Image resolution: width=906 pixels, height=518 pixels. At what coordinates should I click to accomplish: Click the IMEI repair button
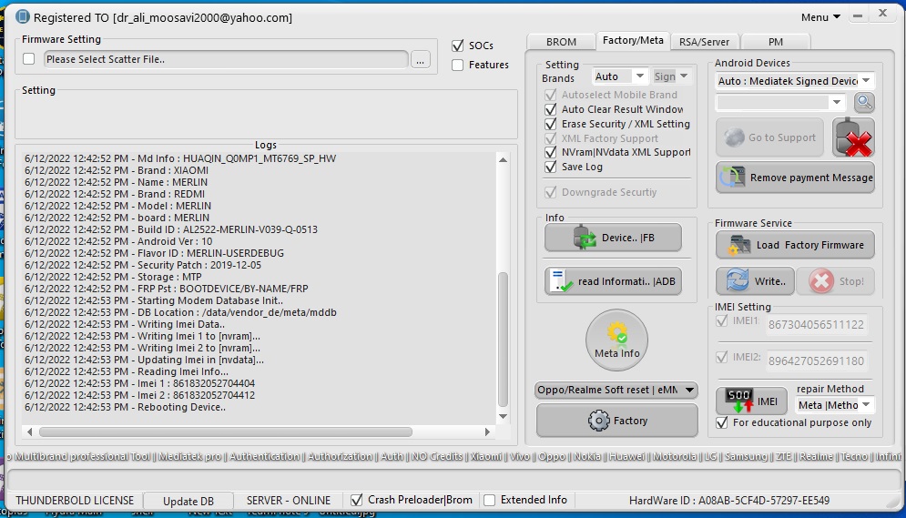coord(752,401)
